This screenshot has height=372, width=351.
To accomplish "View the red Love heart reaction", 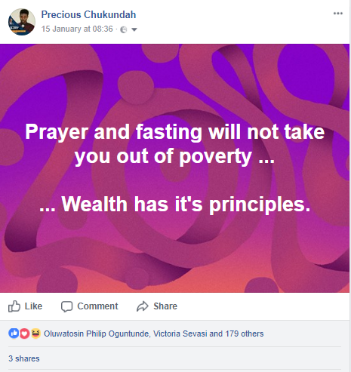I will coord(24,334).
